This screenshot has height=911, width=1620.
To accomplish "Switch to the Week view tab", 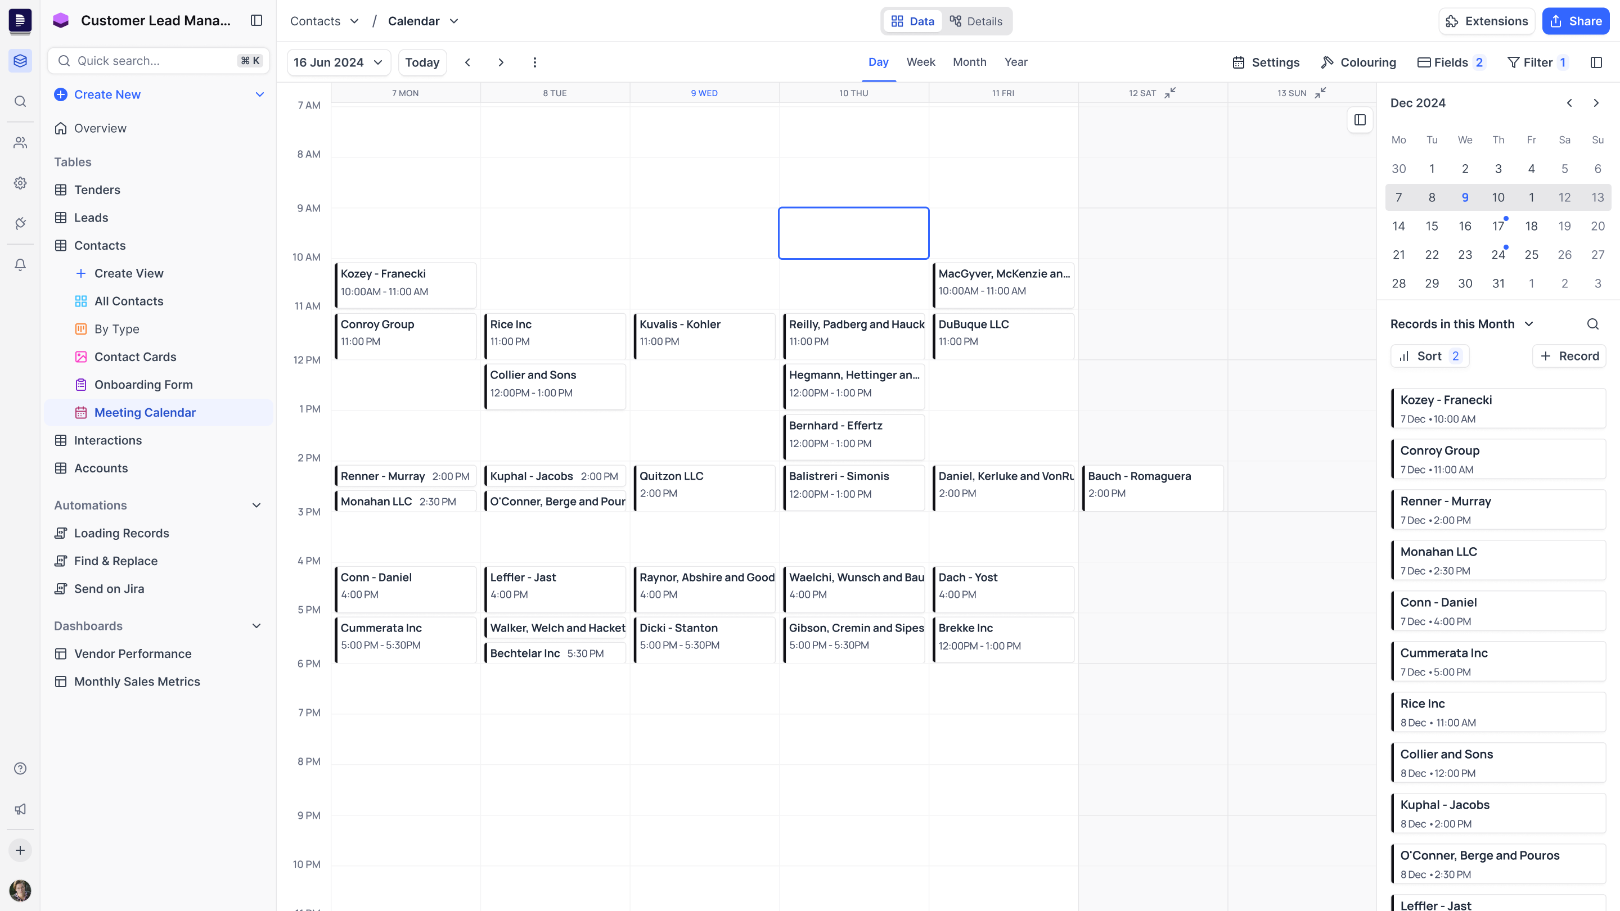I will pyautogui.click(x=921, y=62).
